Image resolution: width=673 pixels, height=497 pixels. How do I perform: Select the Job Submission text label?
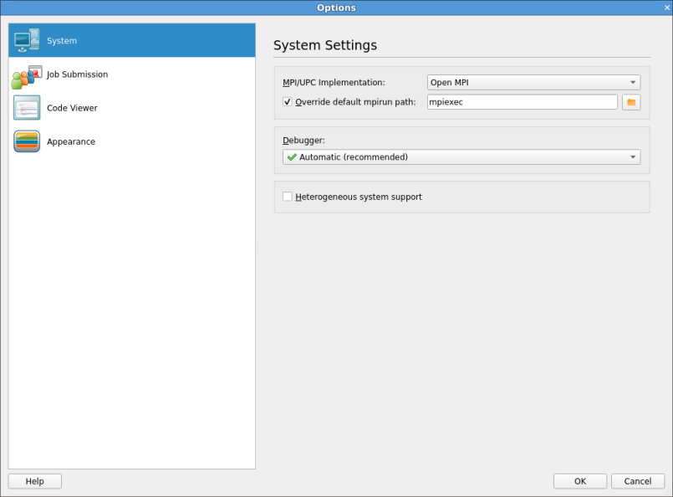[x=77, y=74]
